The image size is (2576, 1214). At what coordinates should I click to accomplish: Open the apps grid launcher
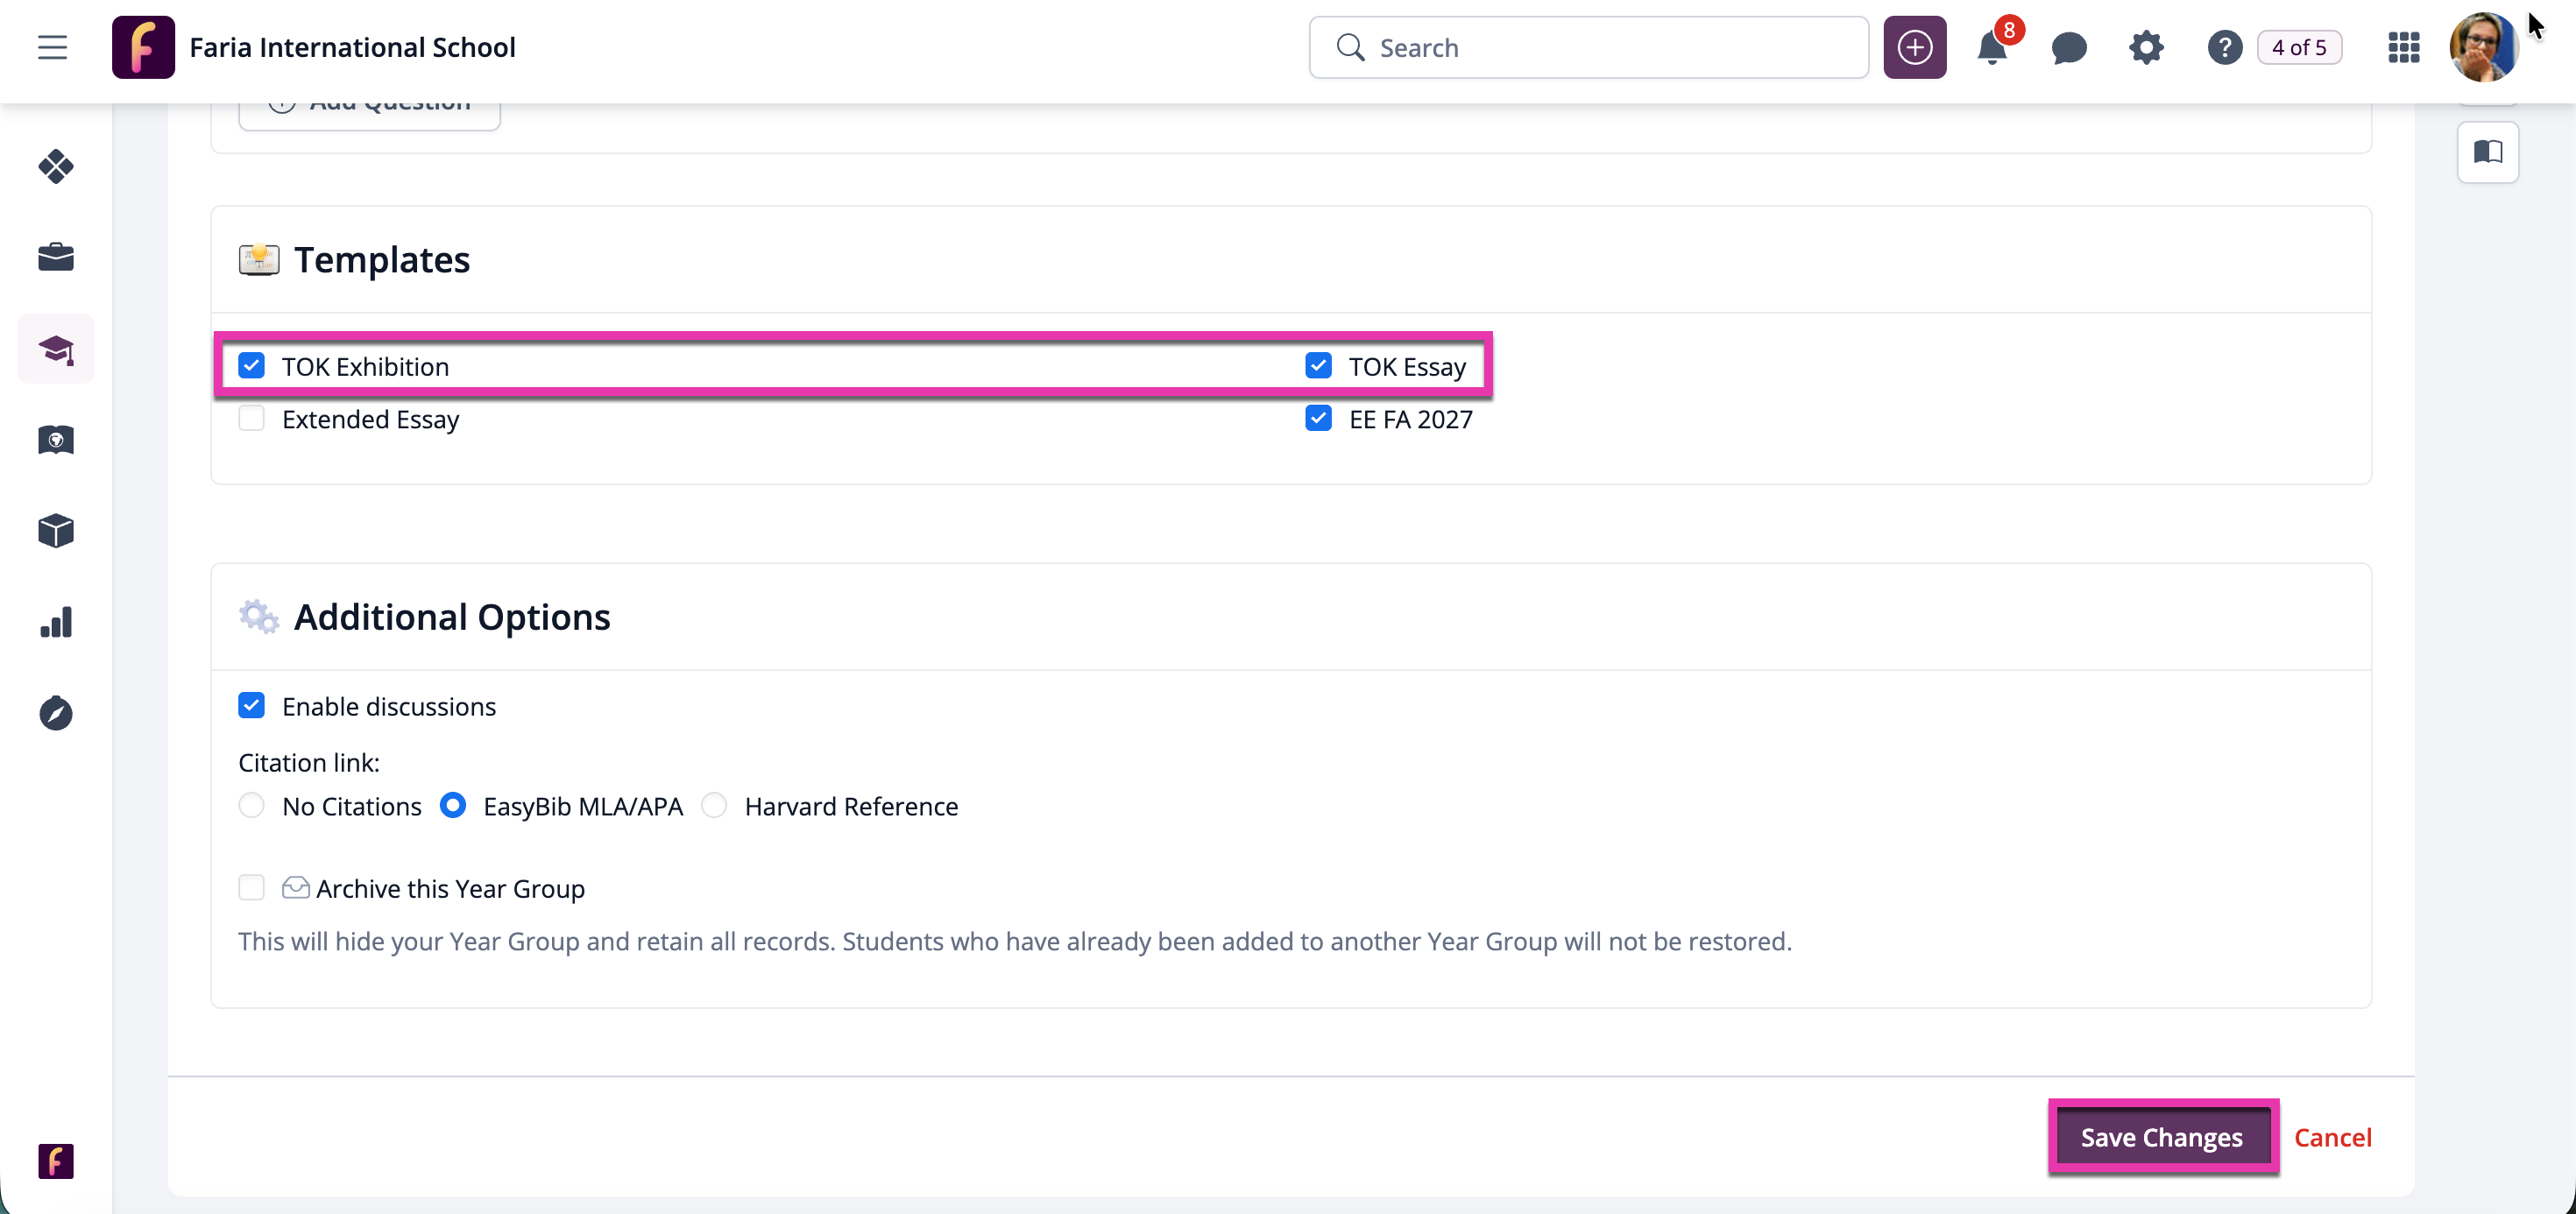[2404, 47]
